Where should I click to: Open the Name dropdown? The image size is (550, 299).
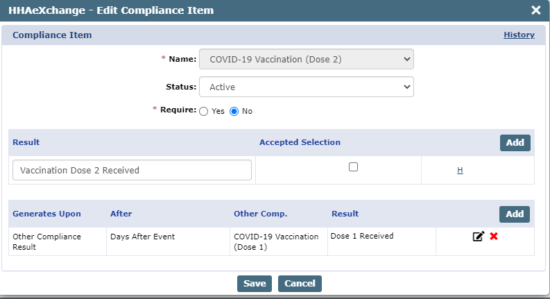pos(306,59)
